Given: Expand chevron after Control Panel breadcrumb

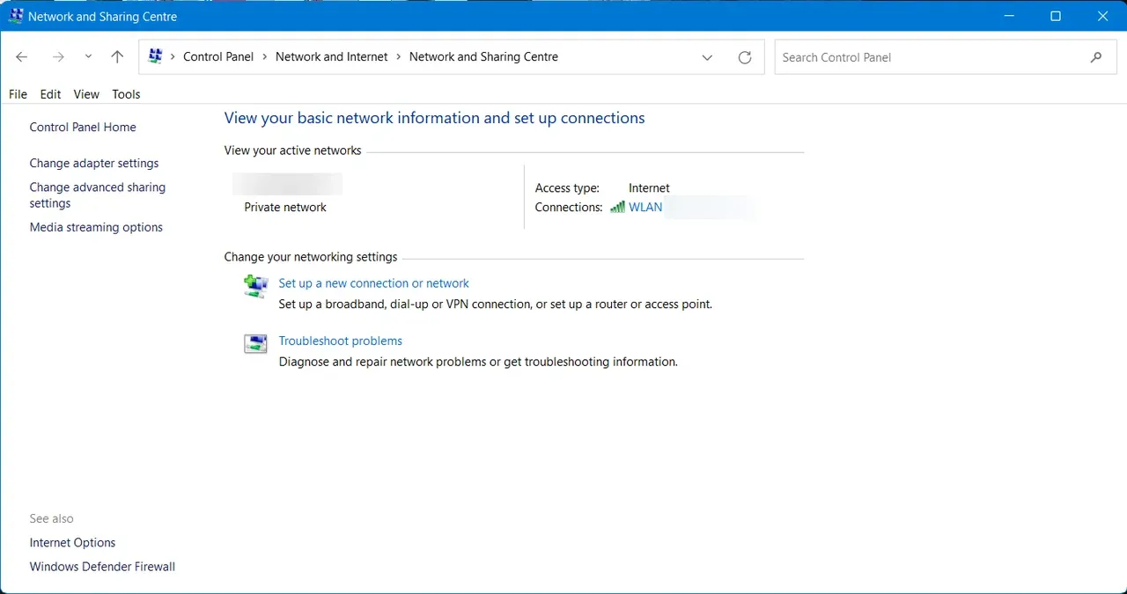Looking at the screenshot, I should pyautogui.click(x=265, y=57).
